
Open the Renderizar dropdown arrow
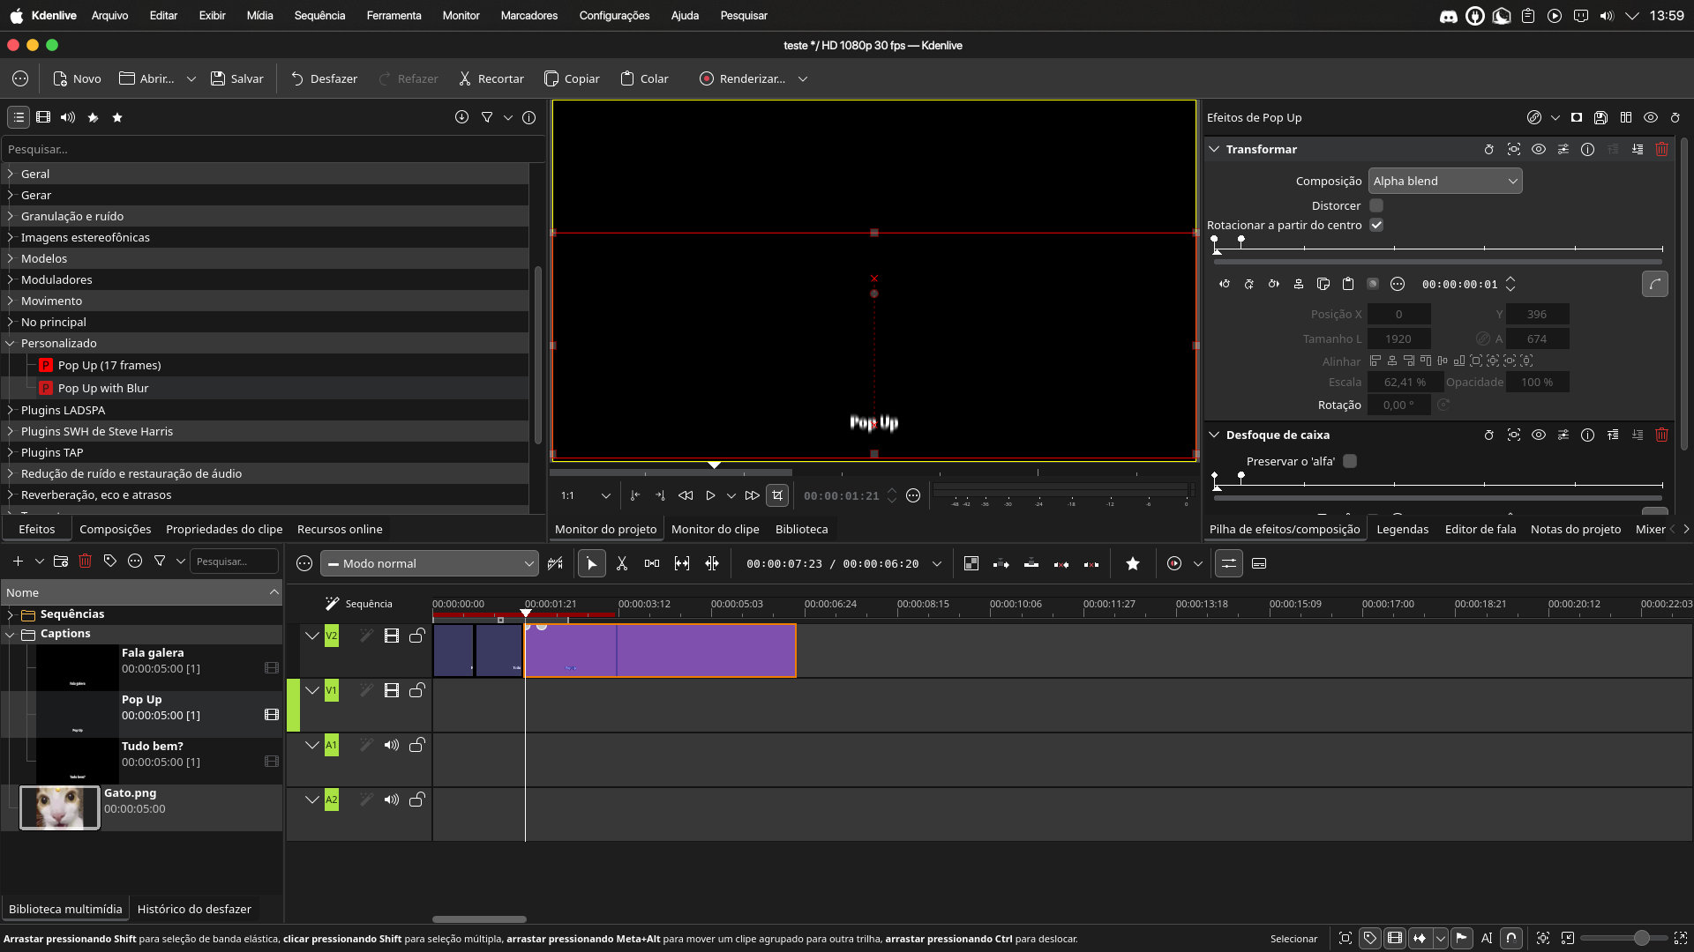click(803, 78)
